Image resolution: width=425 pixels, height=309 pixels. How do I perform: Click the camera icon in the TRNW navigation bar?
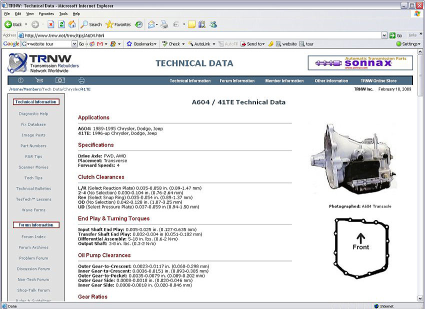(x=60, y=80)
